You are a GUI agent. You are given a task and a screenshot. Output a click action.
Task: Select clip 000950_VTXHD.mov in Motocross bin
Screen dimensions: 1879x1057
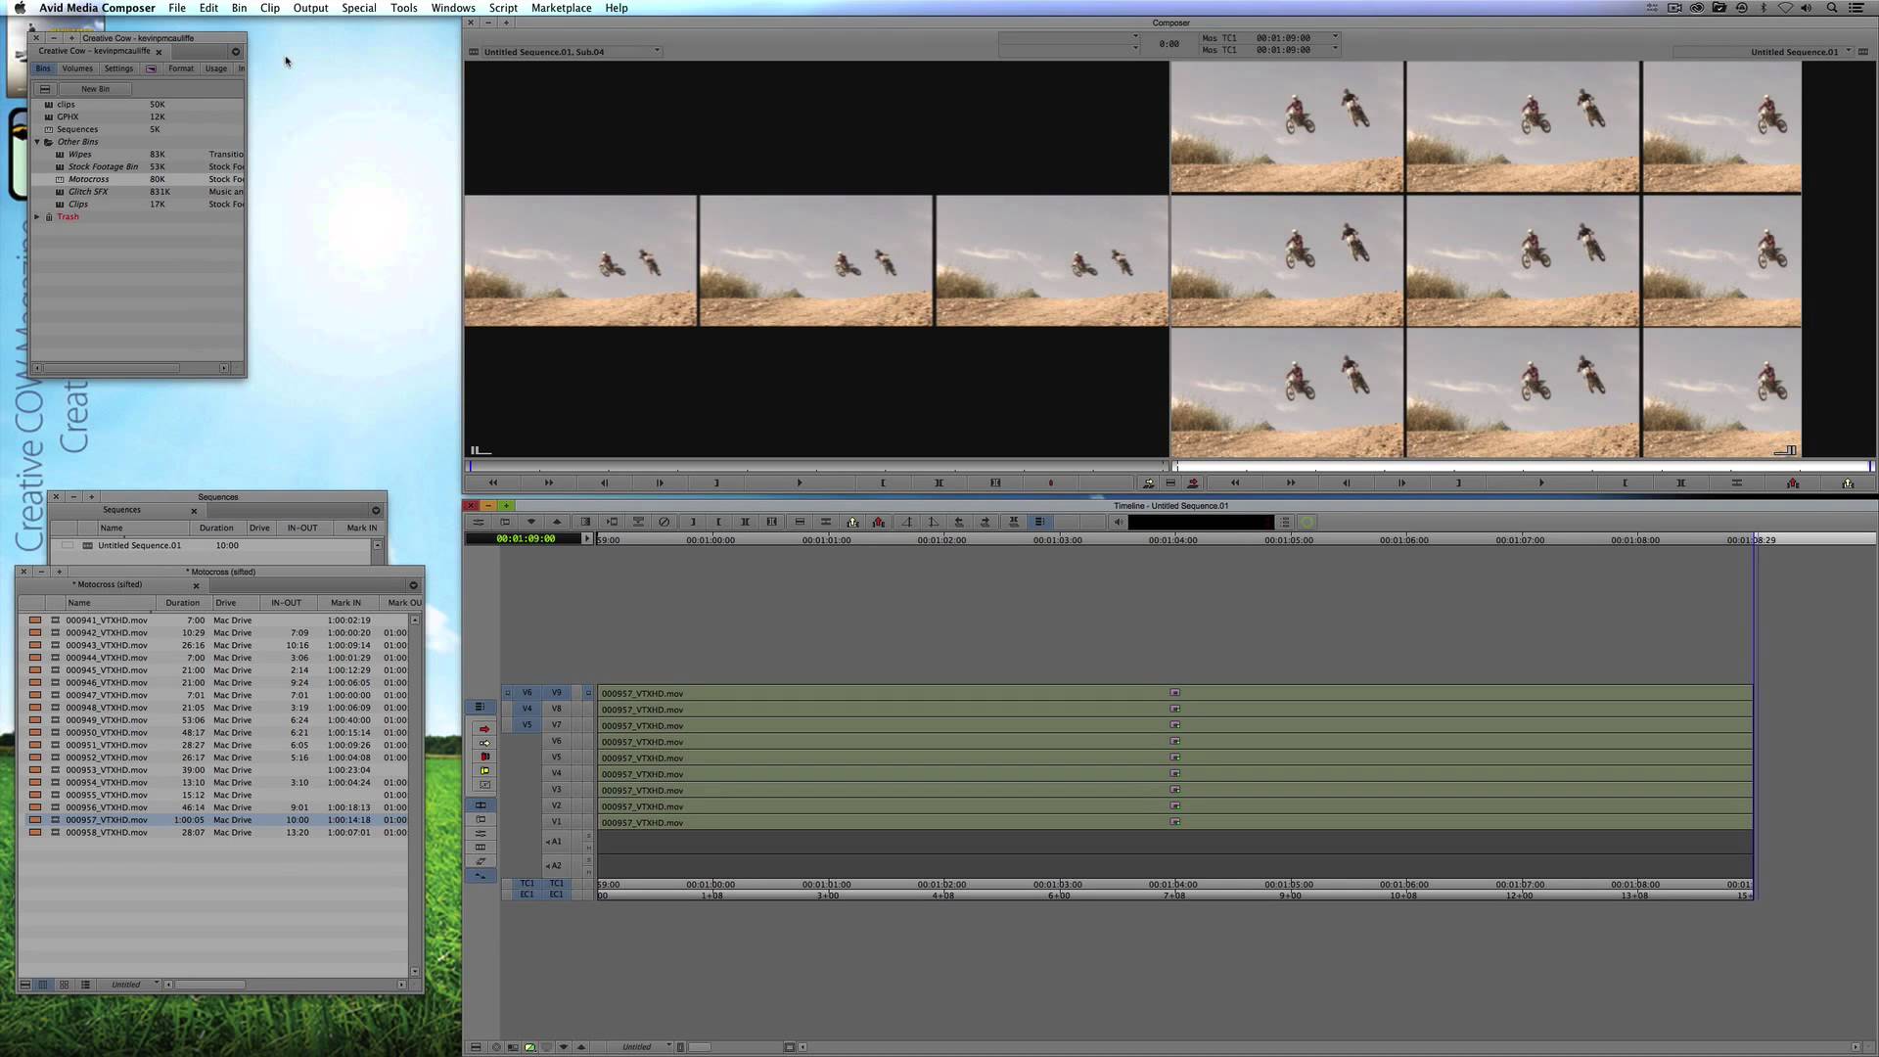pos(107,733)
